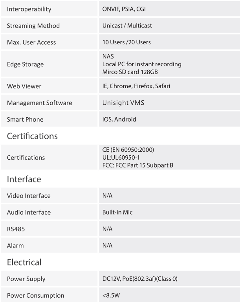This screenshot has width=240, height=302.
Task: Select the IE, Chrome, Firefox, Safari value
Action: coord(136,86)
